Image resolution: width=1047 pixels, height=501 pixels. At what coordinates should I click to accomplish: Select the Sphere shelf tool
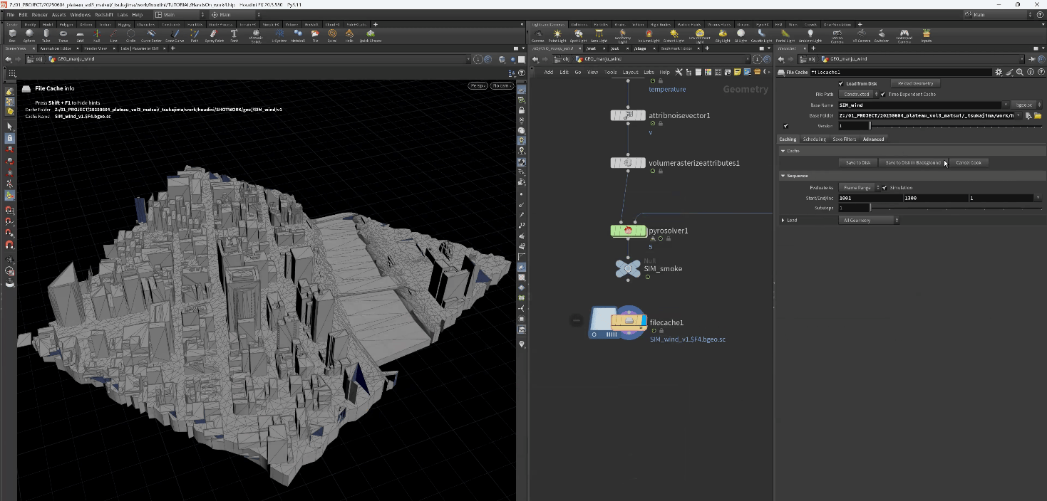pos(29,33)
